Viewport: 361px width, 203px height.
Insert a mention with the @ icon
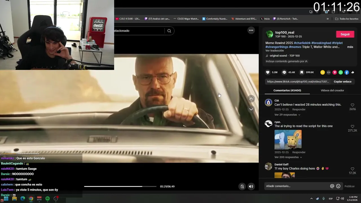coord(332,186)
